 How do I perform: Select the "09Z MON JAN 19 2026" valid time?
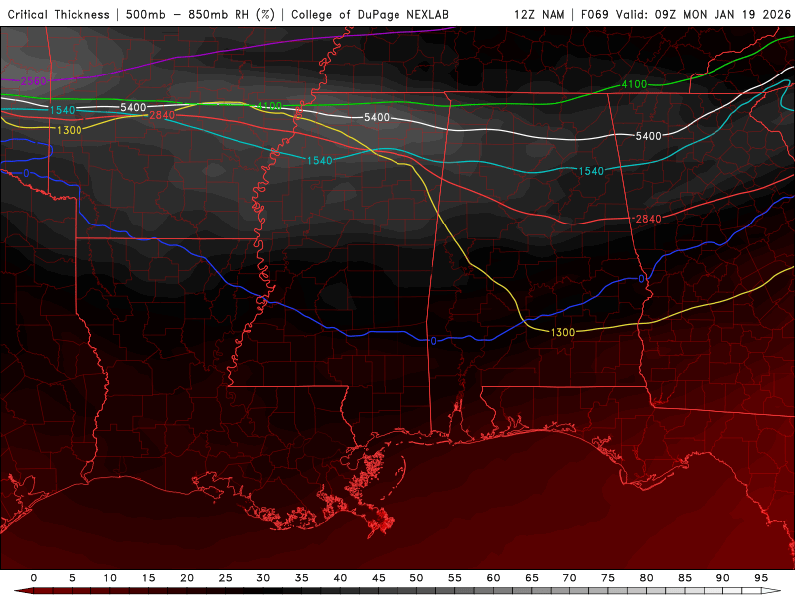(722, 14)
